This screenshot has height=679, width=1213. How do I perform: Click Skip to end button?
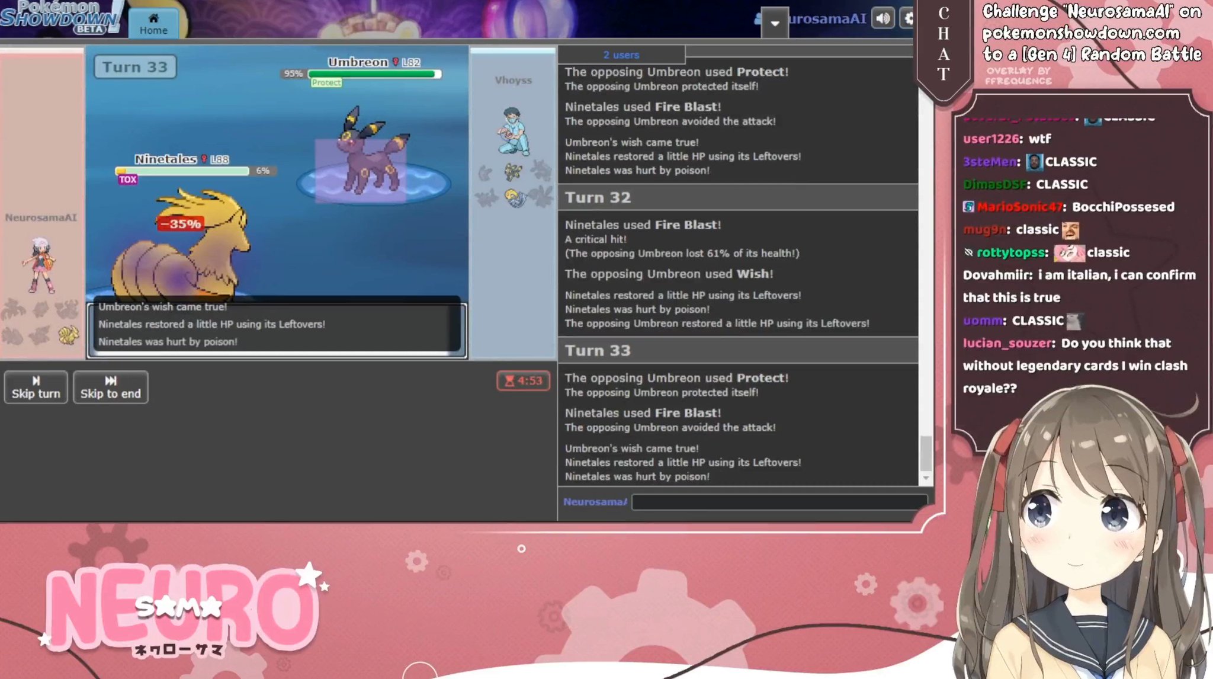pyautogui.click(x=110, y=387)
